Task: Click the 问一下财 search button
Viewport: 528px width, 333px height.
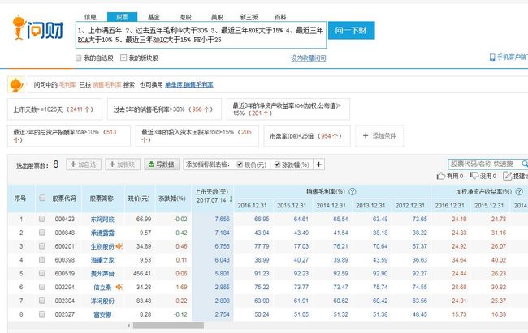Action: point(351,31)
